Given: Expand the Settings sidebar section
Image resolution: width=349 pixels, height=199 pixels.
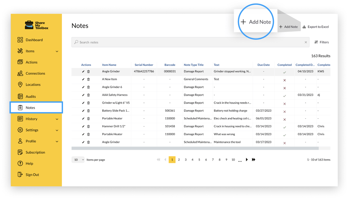Looking at the screenshot, I should pyautogui.click(x=33, y=130).
